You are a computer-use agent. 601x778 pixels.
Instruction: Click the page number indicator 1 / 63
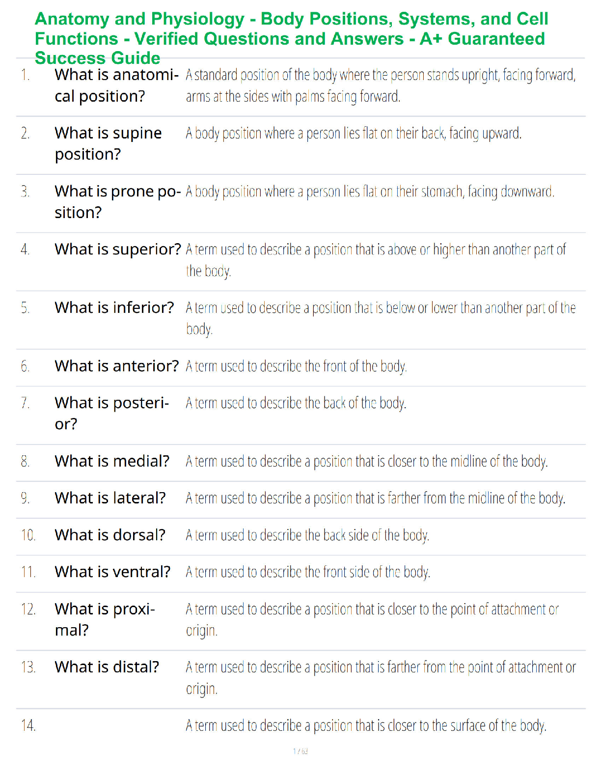(x=300, y=751)
